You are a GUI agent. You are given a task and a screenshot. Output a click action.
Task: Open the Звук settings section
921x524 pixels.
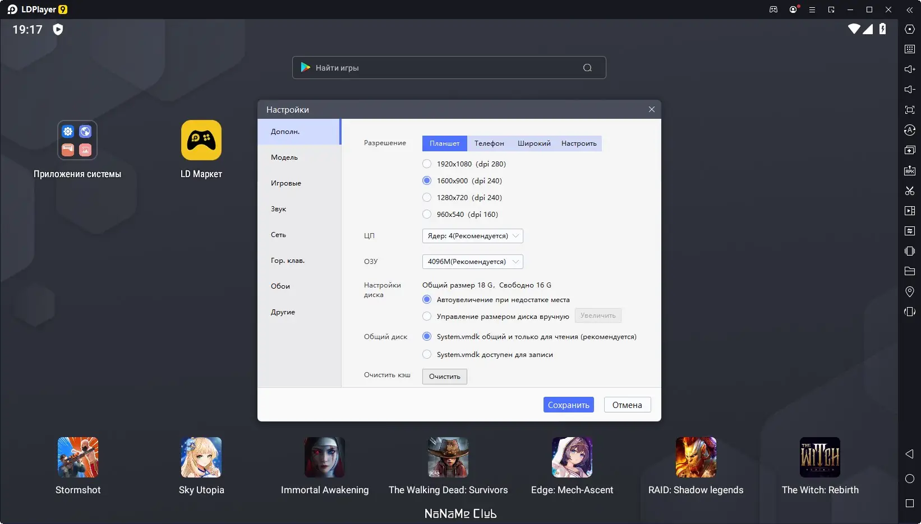(299, 209)
